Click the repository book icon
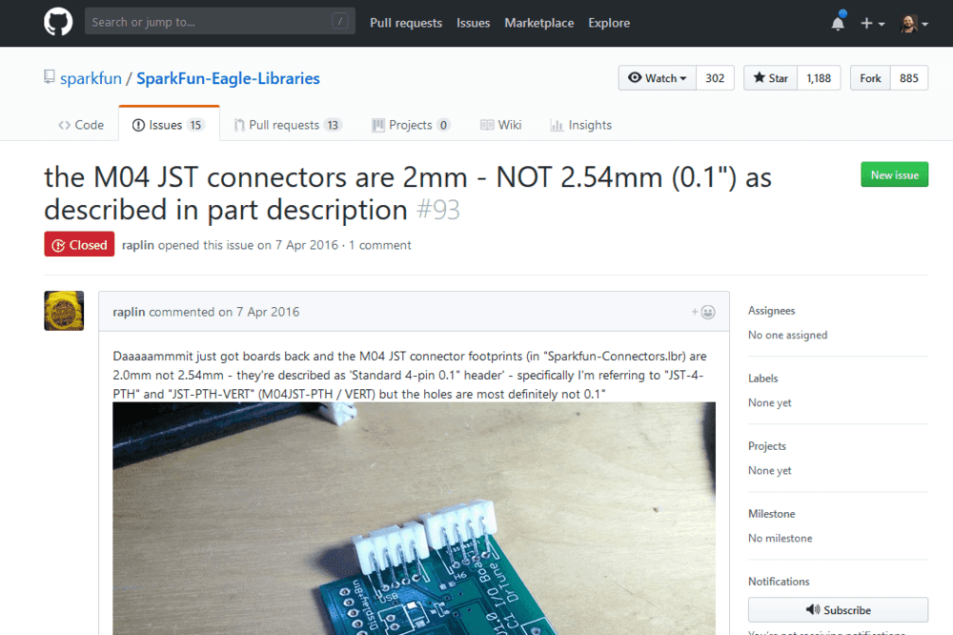Screen dimensions: 953x635 pos(50,77)
